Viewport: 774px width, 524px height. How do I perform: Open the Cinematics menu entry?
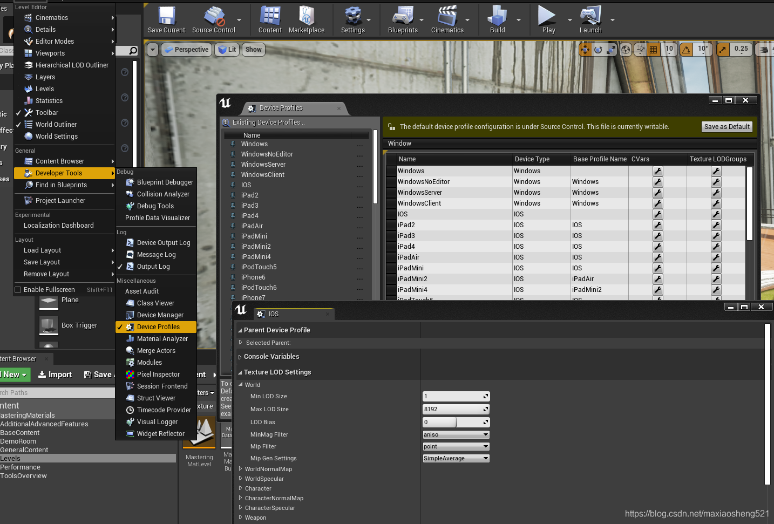click(65, 18)
